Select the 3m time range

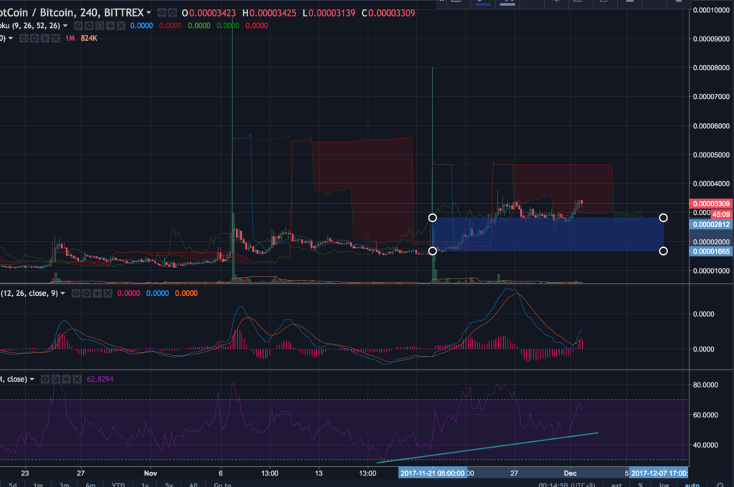pos(64,484)
